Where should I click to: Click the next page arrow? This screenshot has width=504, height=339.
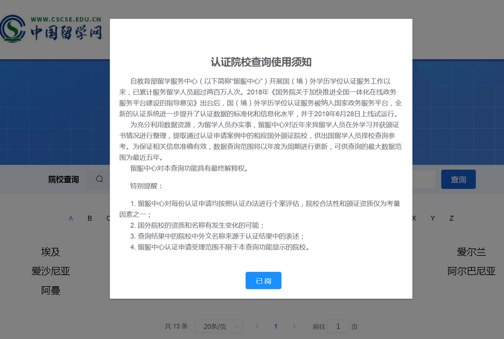coord(294,326)
